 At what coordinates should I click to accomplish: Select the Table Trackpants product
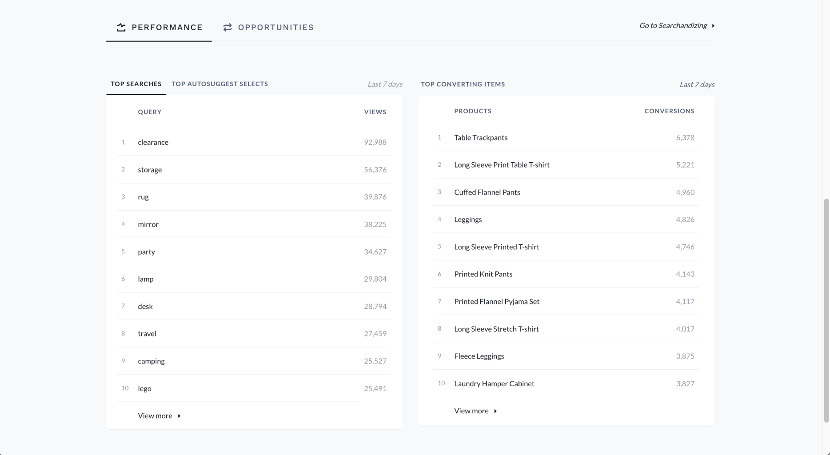(481, 138)
